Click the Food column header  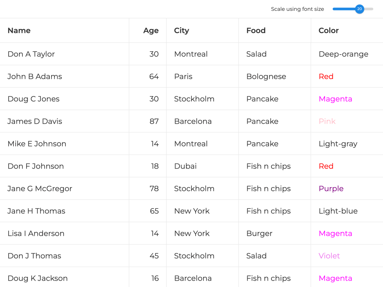256,31
